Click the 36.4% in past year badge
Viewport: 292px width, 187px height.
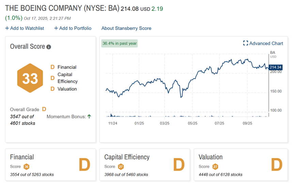(120, 43)
